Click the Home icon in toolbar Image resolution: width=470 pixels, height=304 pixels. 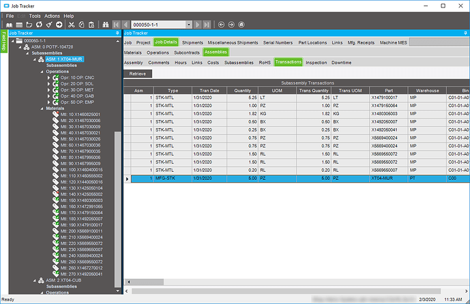(x=241, y=25)
